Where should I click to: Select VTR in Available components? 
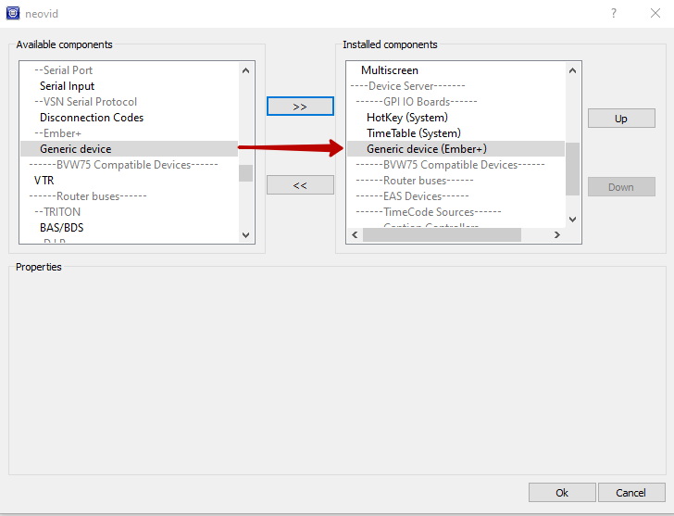(129, 180)
